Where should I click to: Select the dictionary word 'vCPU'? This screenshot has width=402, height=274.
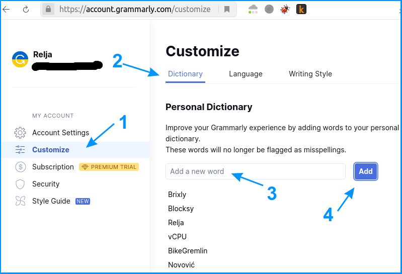tap(177, 237)
